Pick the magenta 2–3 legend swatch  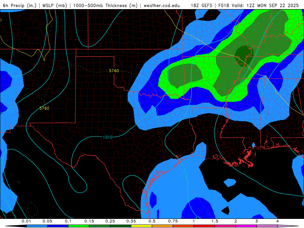tap(246, 226)
